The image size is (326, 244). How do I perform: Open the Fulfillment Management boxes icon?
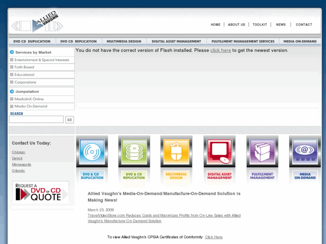262,152
